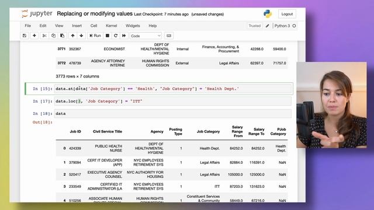Click the Python logo icon
374x210 pixels.
coord(268,14)
